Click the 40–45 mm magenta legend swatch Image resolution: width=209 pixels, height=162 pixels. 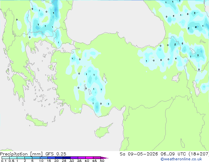(89, 158)
